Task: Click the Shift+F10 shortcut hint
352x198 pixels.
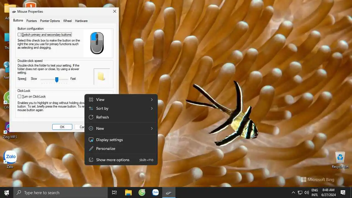Action: pyautogui.click(x=146, y=160)
